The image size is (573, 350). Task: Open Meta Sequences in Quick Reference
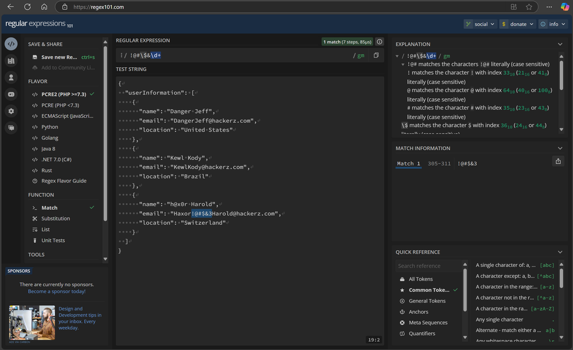tap(428, 323)
